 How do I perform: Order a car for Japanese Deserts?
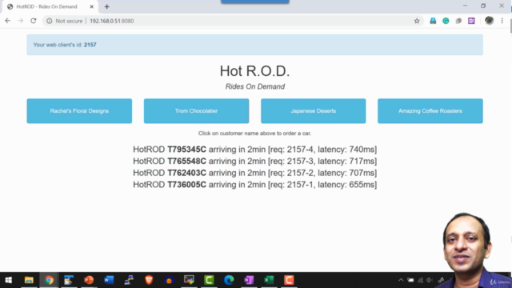[313, 111]
